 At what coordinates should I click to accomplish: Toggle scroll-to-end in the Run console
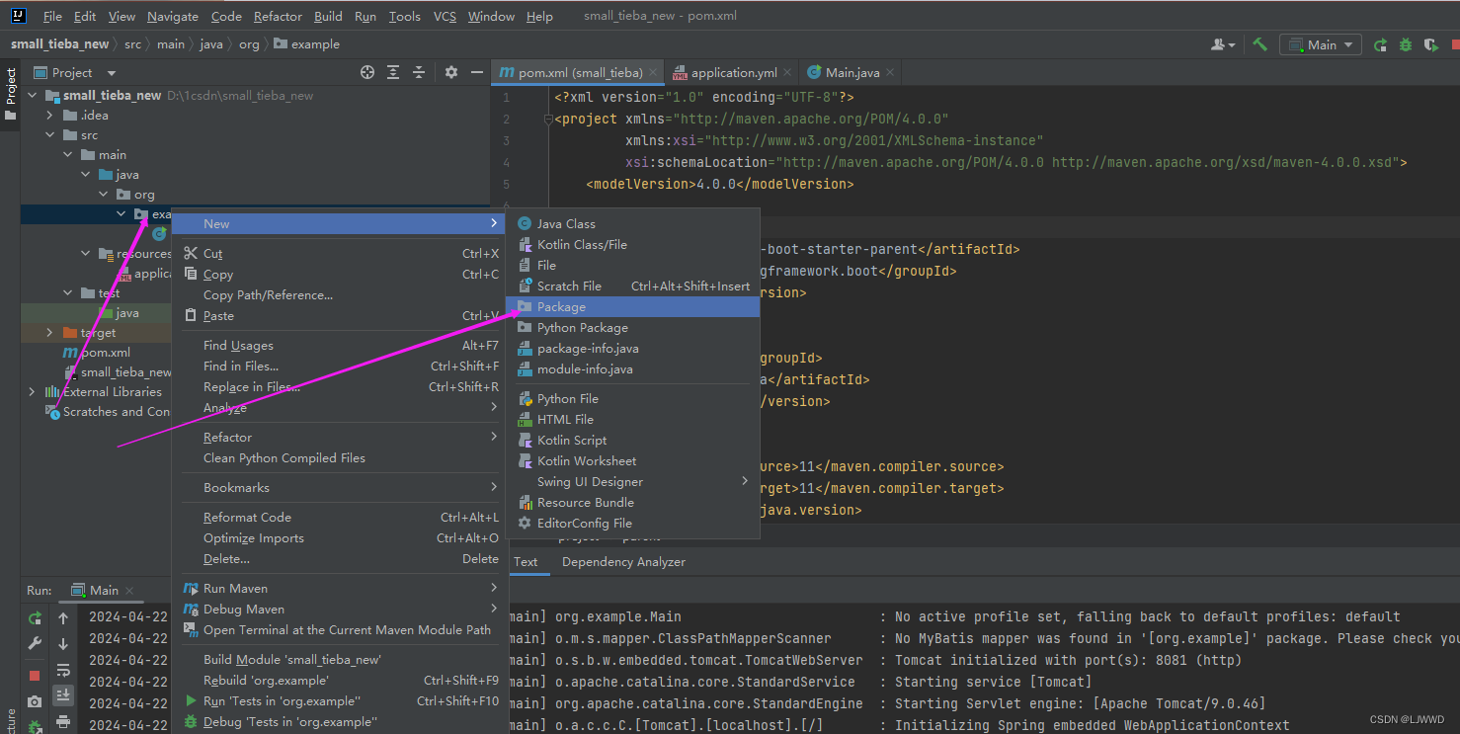pyautogui.click(x=63, y=695)
